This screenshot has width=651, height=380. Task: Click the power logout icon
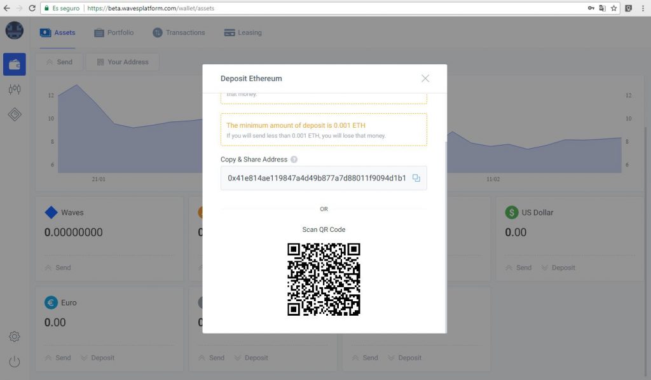click(x=15, y=362)
